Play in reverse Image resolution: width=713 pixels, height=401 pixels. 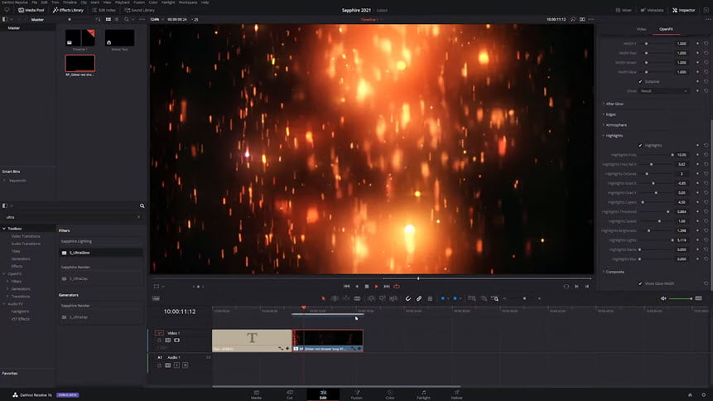pyautogui.click(x=356, y=287)
